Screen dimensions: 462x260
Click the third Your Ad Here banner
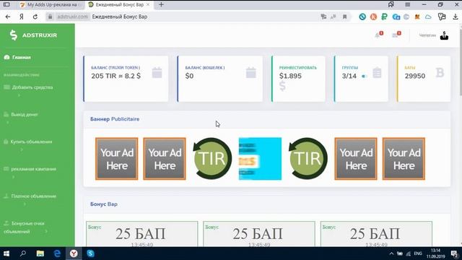tap(356, 159)
